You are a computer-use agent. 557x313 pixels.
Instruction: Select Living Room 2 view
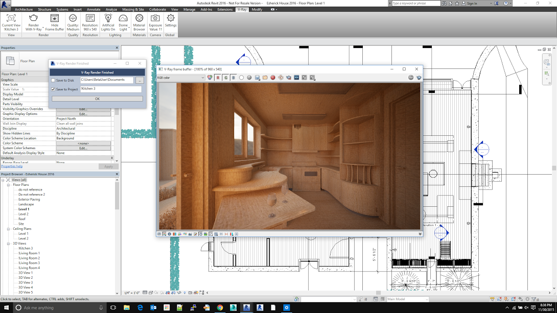pyautogui.click(x=29, y=258)
